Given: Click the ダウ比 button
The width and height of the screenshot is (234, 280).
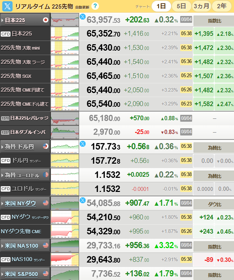Looking at the screenshot, I should pyautogui.click(x=214, y=204).
